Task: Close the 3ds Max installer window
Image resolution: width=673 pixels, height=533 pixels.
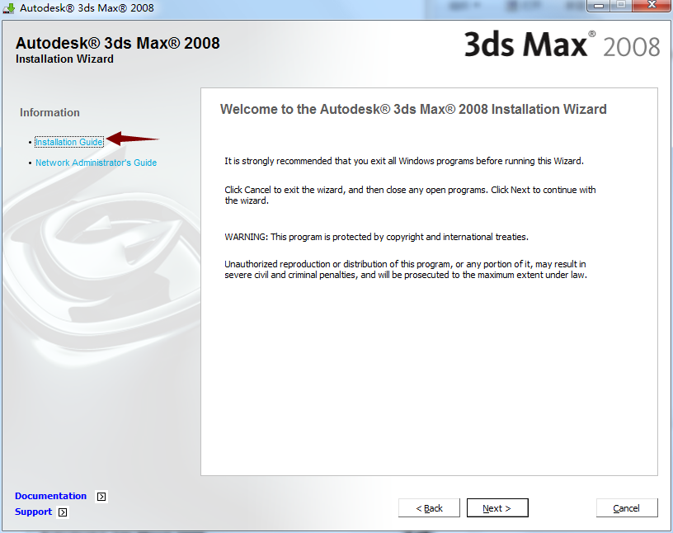Action: coord(652,5)
